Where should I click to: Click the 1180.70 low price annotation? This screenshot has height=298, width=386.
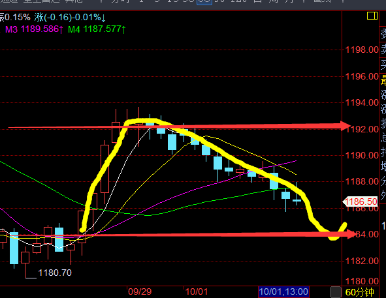pyautogui.click(x=55, y=273)
